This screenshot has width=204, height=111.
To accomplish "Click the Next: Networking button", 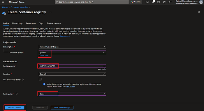I will pyautogui.click(x=62, y=108).
